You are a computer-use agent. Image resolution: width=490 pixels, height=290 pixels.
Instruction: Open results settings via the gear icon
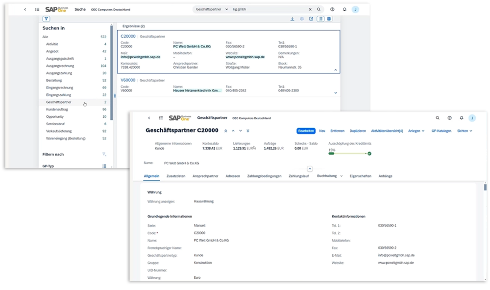302,19
